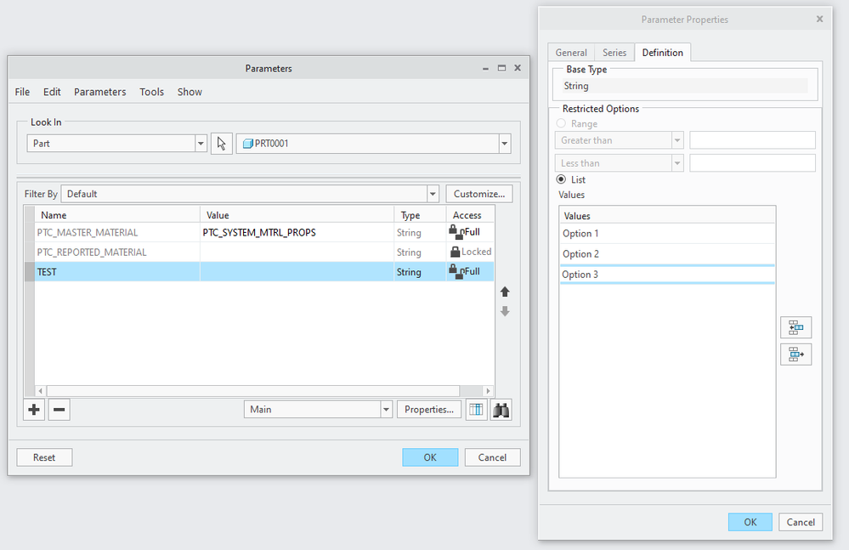Select the Range radio button
Screen dimensions: 849x550
point(561,124)
